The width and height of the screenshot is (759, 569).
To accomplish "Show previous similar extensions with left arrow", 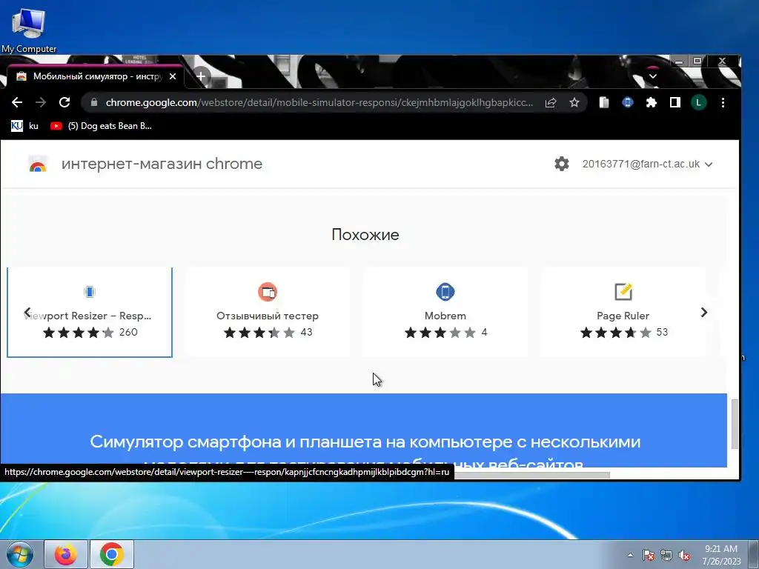I will click(27, 312).
